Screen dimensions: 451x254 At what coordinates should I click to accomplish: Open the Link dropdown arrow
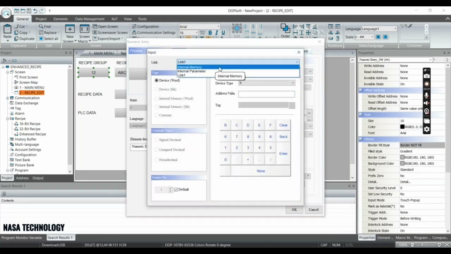tap(297, 62)
